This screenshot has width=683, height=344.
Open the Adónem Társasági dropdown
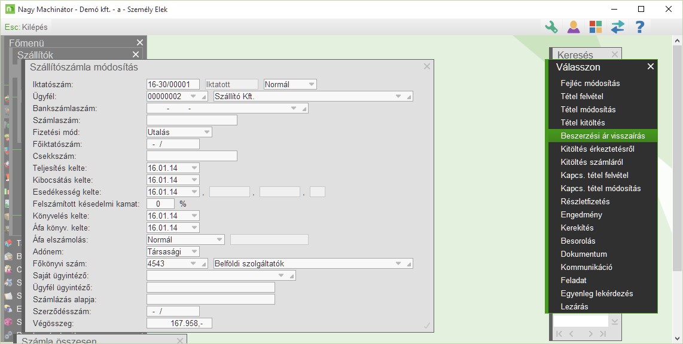[x=194, y=251]
